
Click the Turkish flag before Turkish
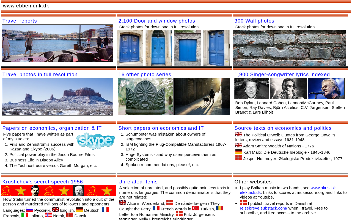[x=196, y=208]
